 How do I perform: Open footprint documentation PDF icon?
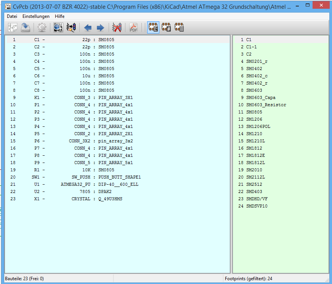tap(133, 27)
